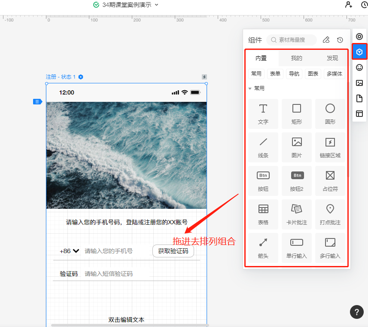Select the 线条 line component
This screenshot has height=327, width=368.
[263, 147]
